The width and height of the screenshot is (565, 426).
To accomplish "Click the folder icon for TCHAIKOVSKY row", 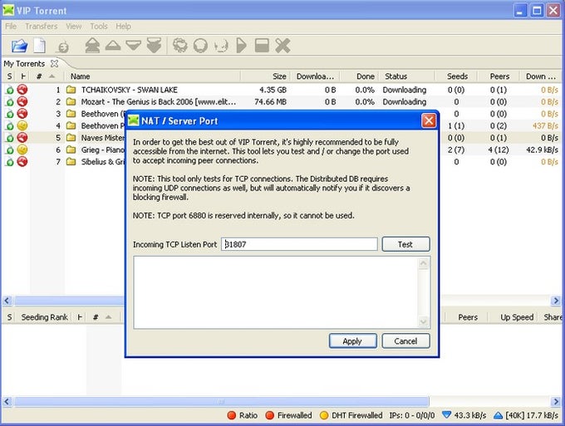I will (71, 90).
